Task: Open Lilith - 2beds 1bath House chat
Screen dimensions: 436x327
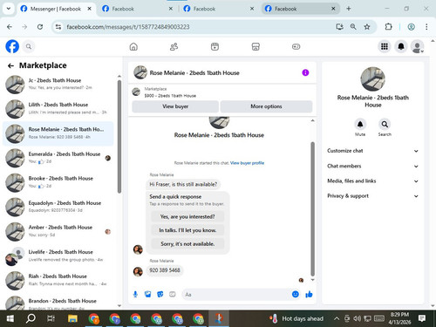Action: pos(58,109)
